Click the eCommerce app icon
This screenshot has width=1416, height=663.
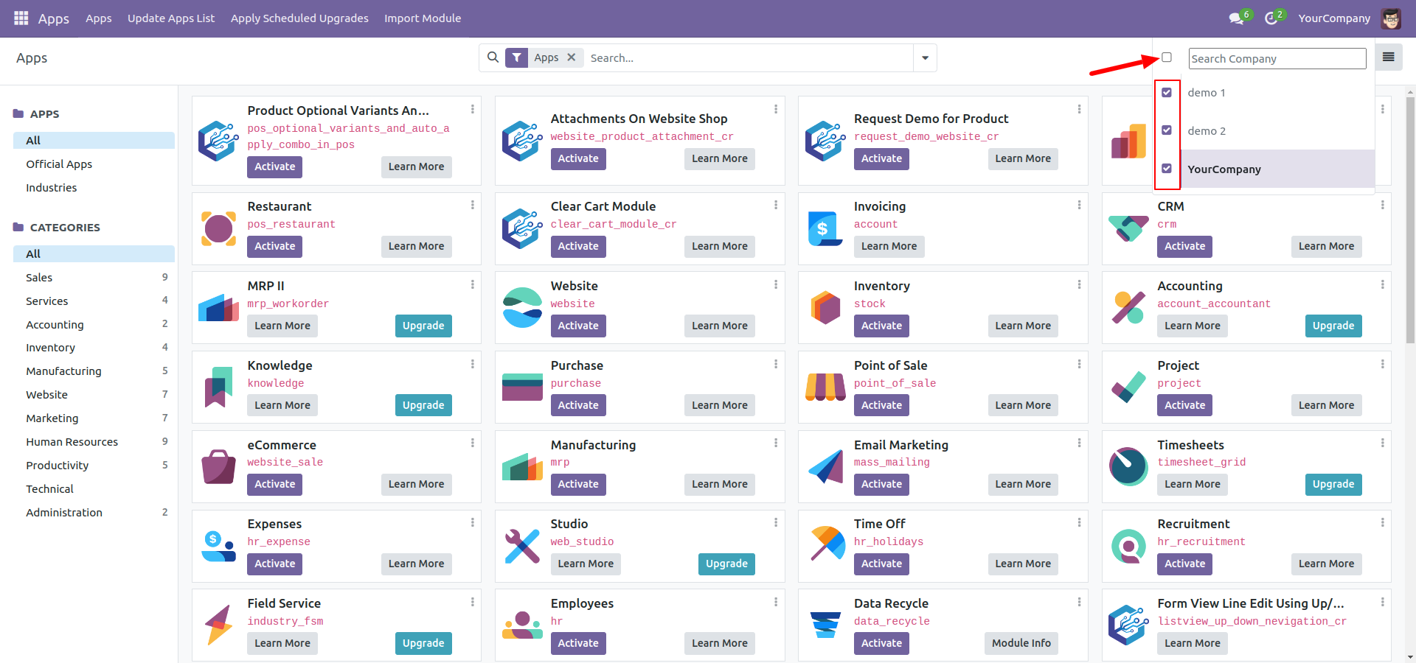tap(218, 467)
